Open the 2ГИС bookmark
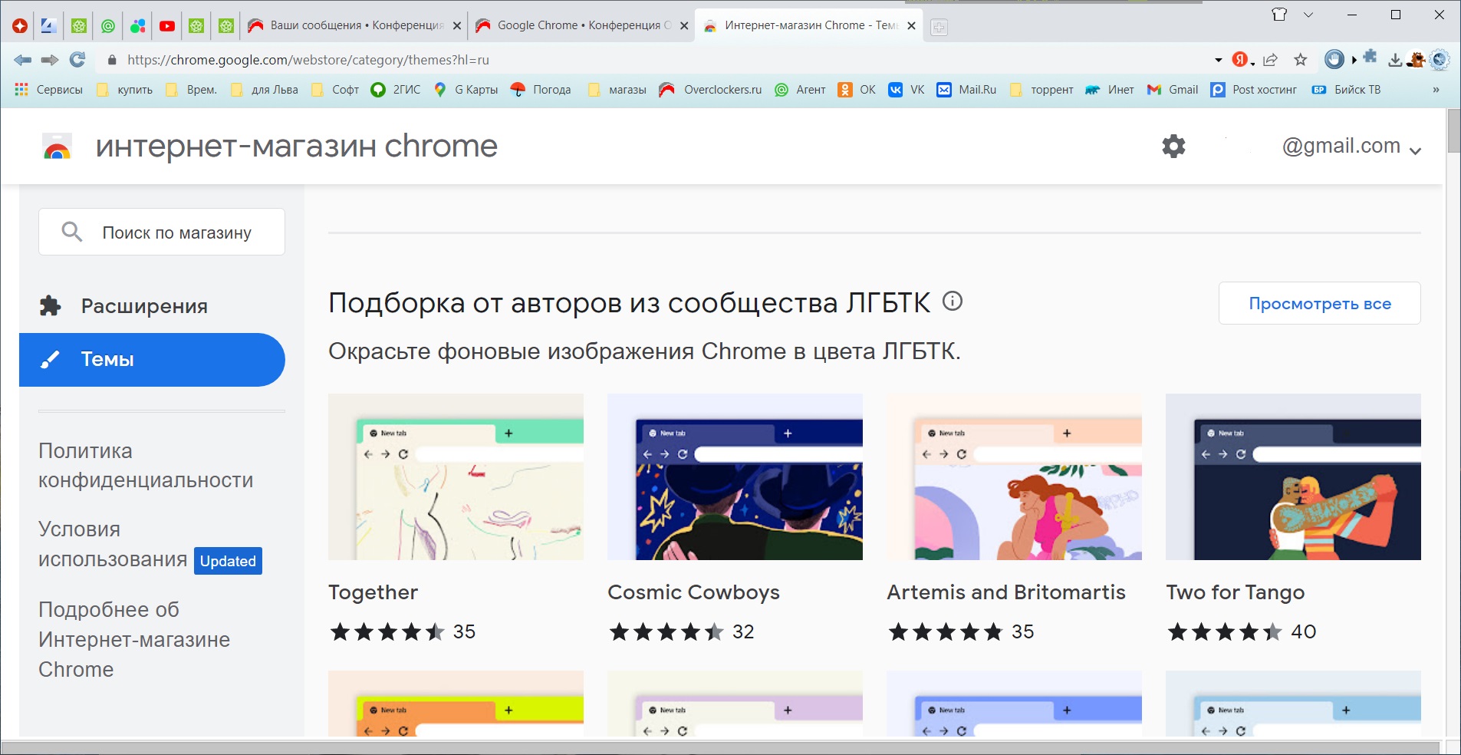Viewport: 1461px width, 755px height. (x=396, y=90)
